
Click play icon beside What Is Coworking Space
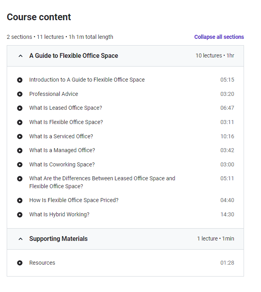(20, 165)
